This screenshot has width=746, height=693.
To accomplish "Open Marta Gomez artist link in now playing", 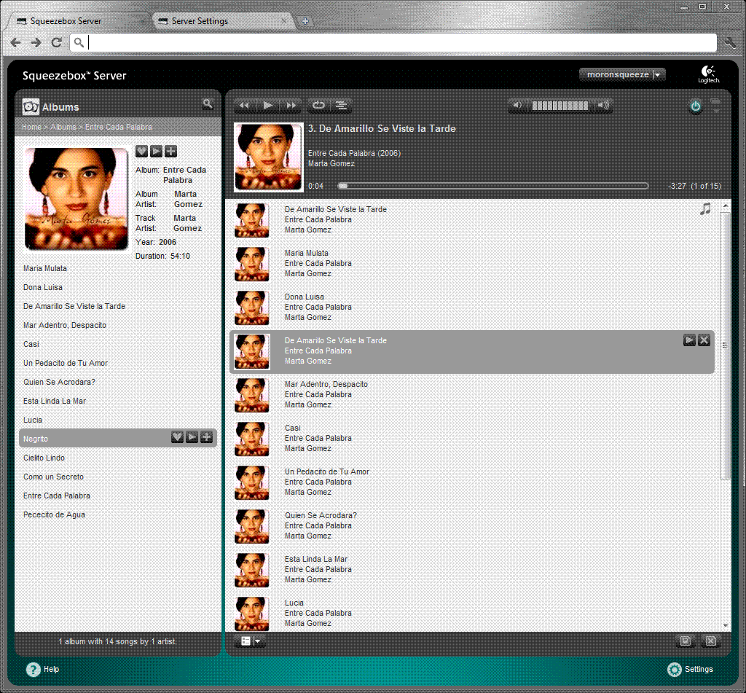I will tap(331, 164).
